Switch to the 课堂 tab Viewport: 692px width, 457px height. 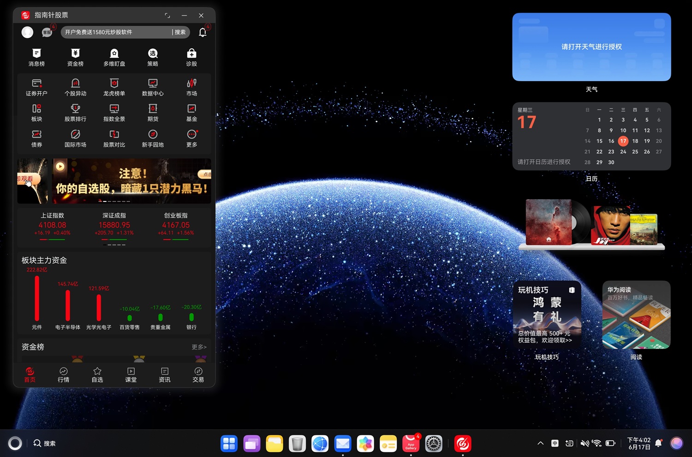coord(131,375)
